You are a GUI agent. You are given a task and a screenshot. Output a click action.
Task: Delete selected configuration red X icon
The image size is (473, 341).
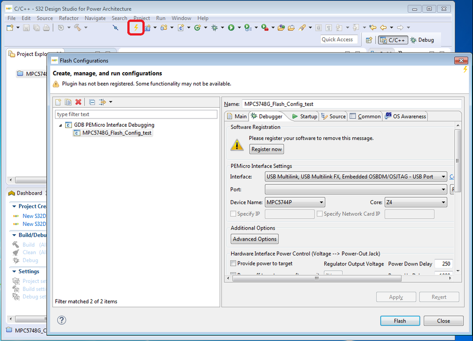[x=79, y=102]
